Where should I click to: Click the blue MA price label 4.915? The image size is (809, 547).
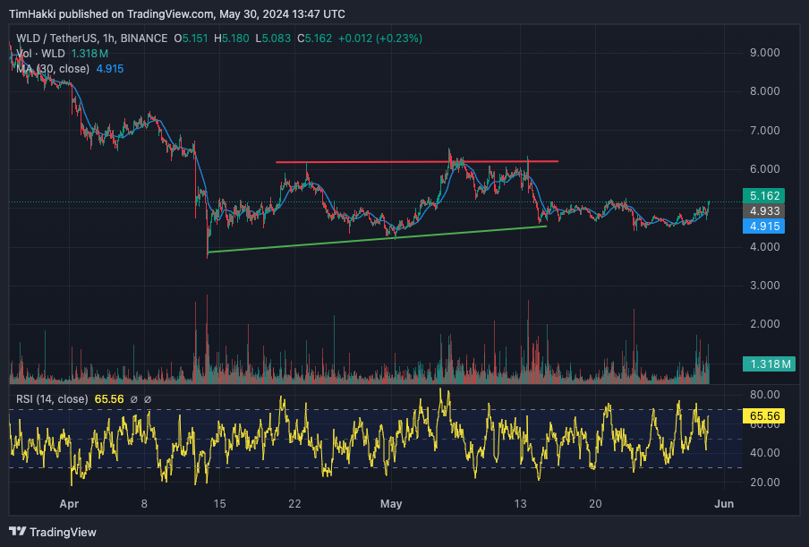[x=762, y=226]
